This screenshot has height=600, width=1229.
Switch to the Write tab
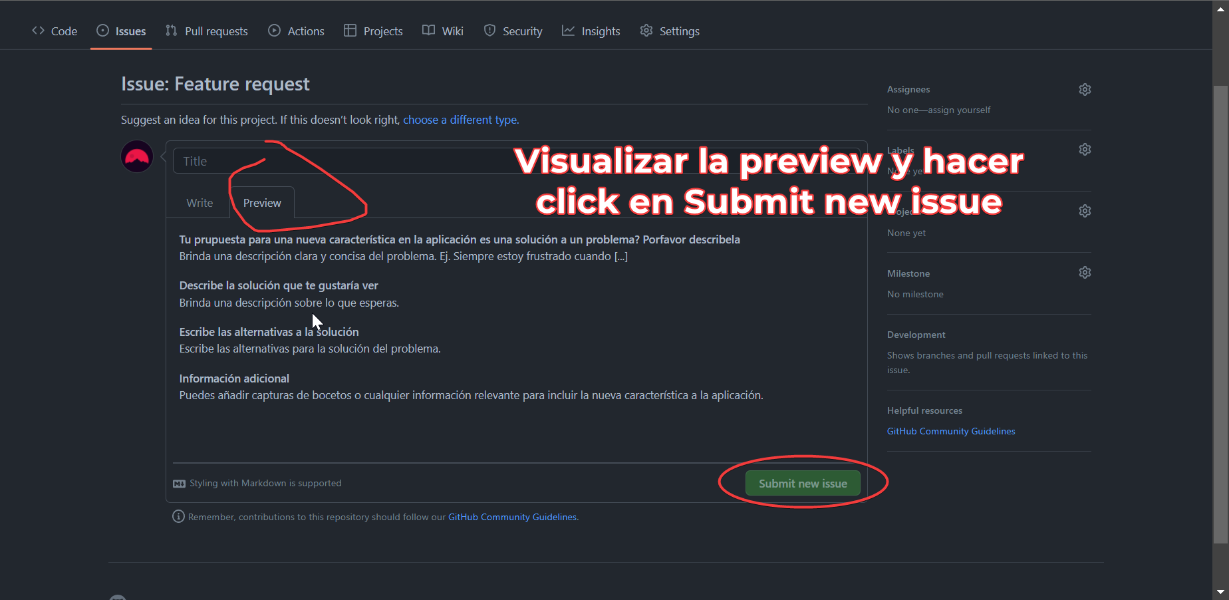tap(200, 203)
